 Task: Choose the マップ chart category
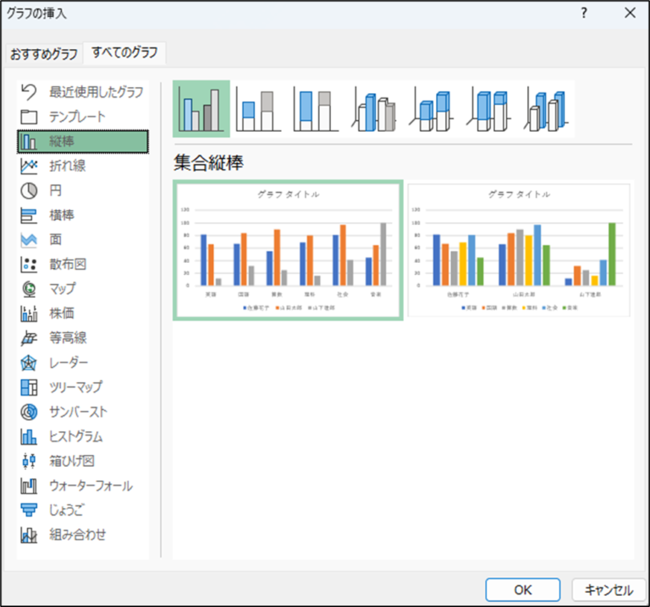83,289
